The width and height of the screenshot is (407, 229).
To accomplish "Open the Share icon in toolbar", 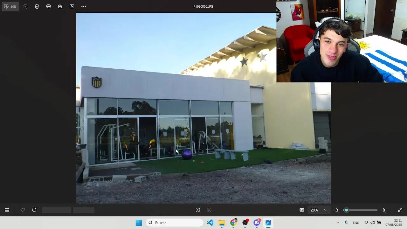I will tap(60, 6).
